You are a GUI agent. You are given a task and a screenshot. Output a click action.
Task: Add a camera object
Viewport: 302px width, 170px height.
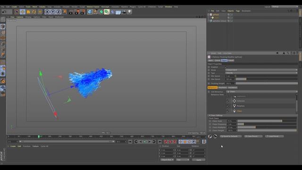(x=124, y=12)
